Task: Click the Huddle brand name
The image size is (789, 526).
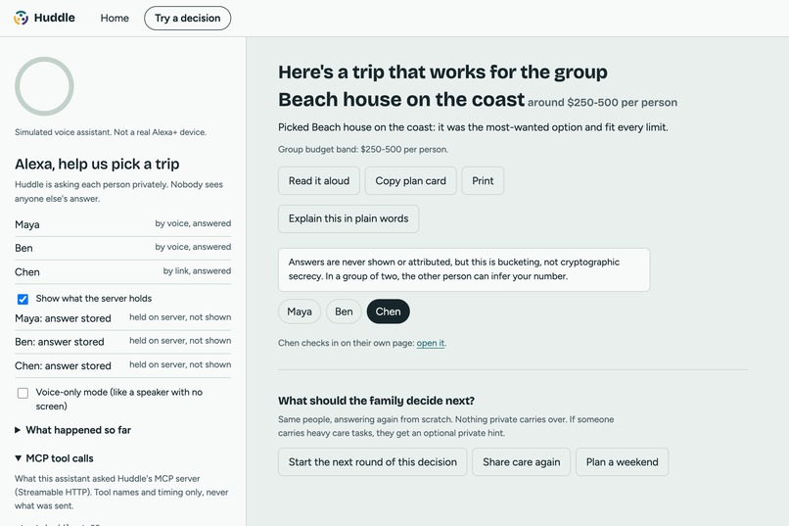Action: (x=55, y=18)
